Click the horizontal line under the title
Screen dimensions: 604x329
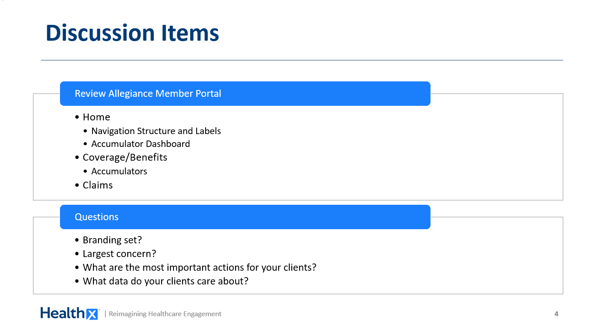tap(302, 60)
